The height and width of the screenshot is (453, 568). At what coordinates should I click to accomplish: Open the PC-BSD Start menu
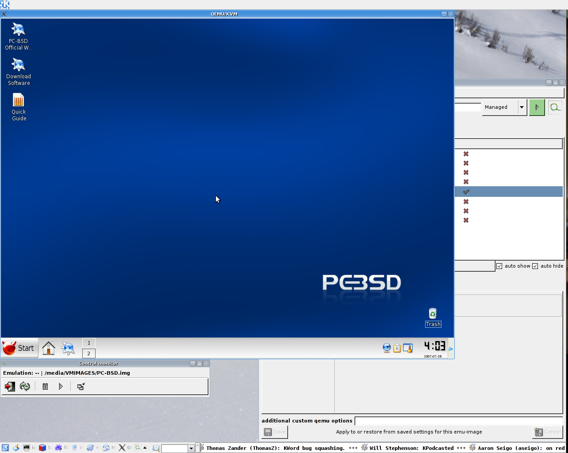point(19,348)
